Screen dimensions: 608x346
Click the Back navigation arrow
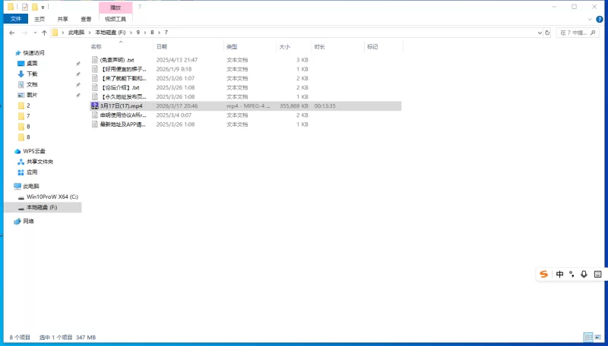tap(12, 33)
